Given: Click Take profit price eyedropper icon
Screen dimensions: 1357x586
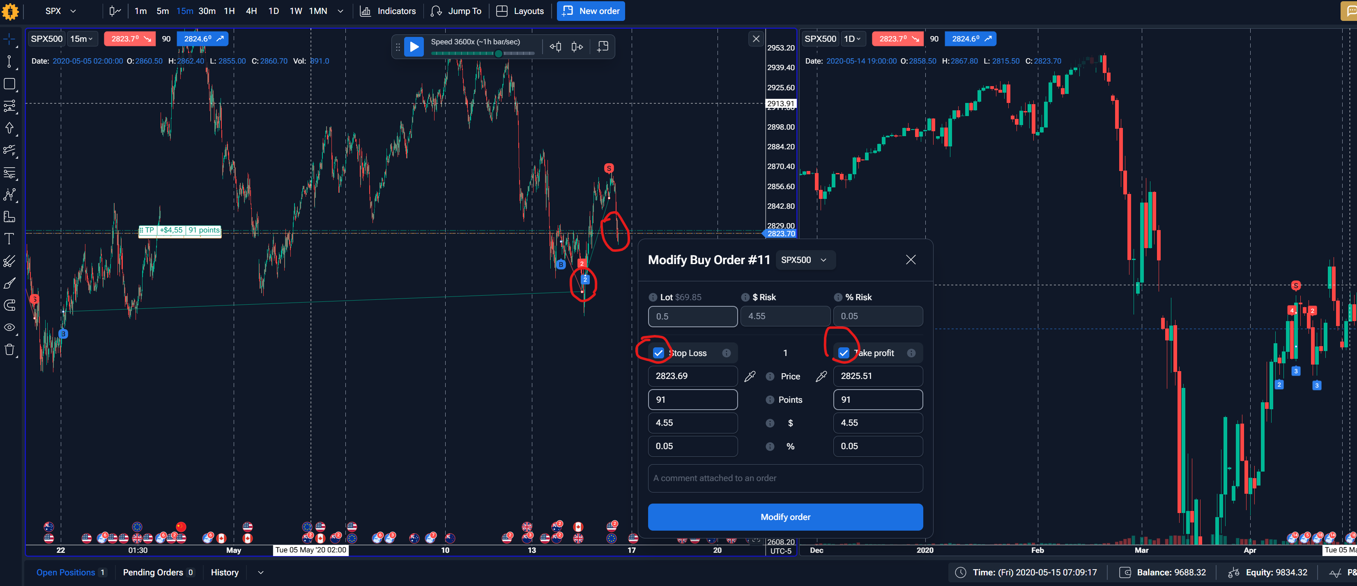Looking at the screenshot, I should coord(821,376).
